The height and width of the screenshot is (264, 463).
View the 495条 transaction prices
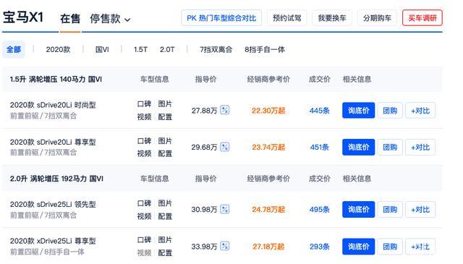pyautogui.click(x=319, y=209)
